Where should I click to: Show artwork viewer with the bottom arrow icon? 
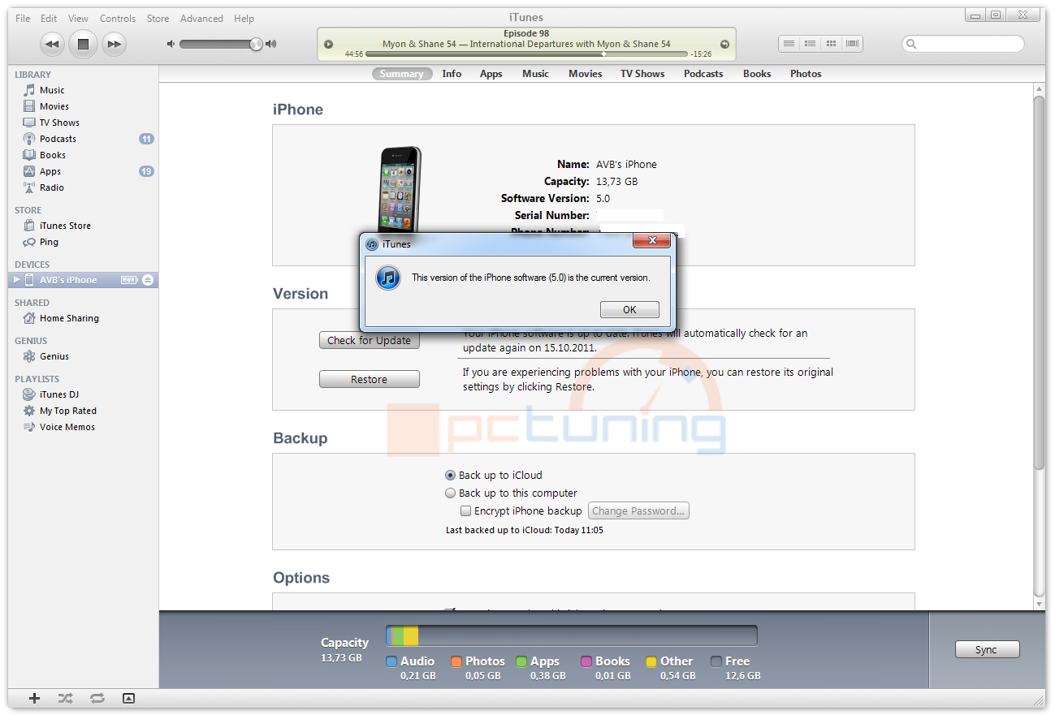(x=128, y=698)
